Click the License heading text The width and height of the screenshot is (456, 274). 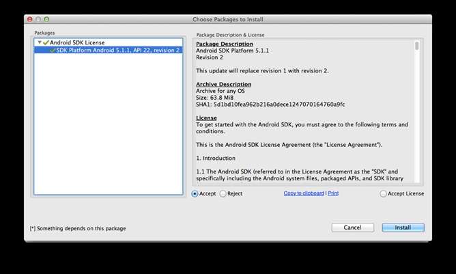(x=206, y=118)
